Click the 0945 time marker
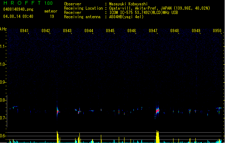 tap(110, 31)
